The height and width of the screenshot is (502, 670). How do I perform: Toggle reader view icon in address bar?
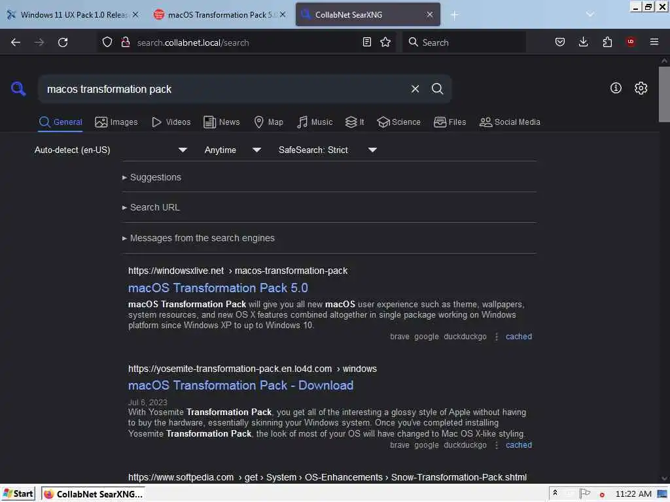[x=366, y=42]
